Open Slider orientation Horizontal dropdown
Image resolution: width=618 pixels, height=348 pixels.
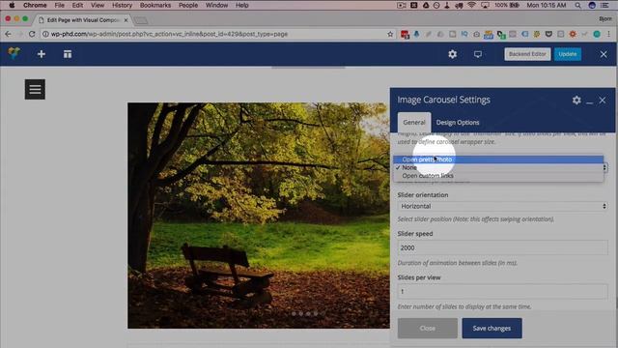(x=502, y=206)
